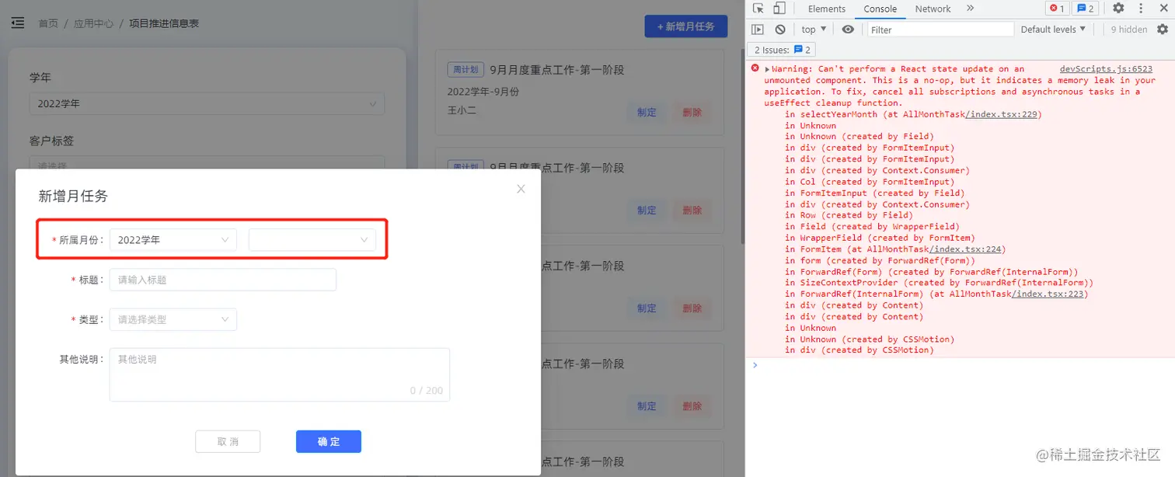Switch to the Elements tab
Image resolution: width=1175 pixels, height=477 pixels.
point(826,9)
